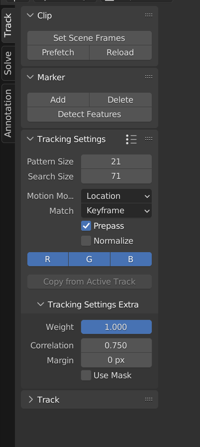Click the Marker panel grip dots icon

(x=148, y=77)
